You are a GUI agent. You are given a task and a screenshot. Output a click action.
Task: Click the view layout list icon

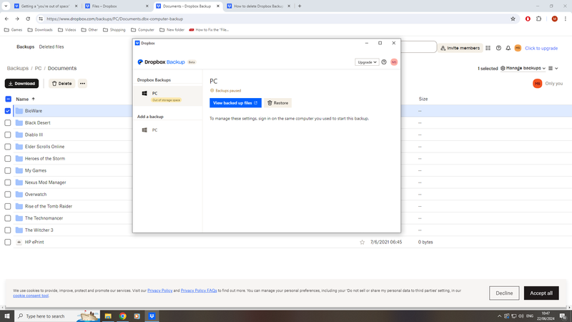pos(551,68)
